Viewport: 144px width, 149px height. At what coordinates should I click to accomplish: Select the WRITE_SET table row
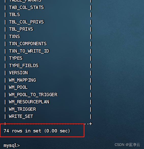pyautogui.click(x=21, y=116)
